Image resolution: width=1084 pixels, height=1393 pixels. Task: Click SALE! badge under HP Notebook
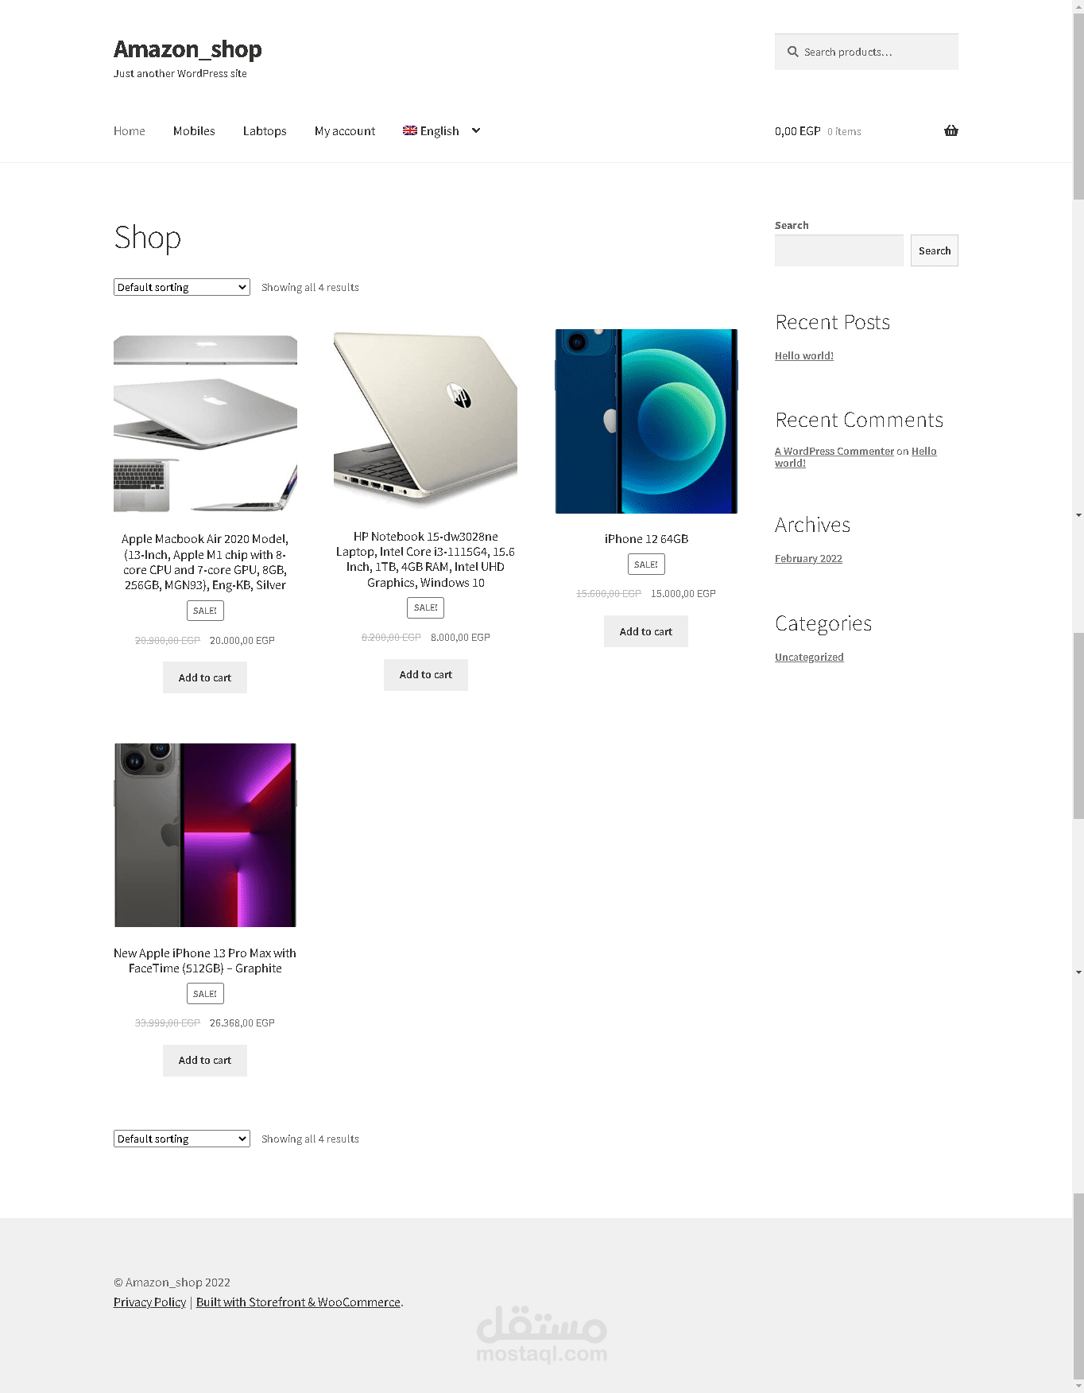426,607
